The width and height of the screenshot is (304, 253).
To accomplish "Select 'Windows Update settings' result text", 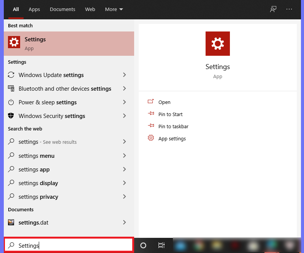I will [51, 75].
